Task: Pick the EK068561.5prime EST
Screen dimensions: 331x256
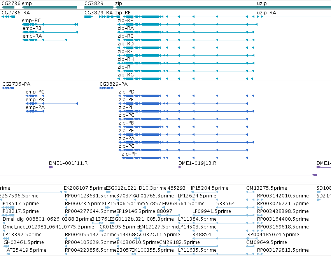Action: point(183,204)
